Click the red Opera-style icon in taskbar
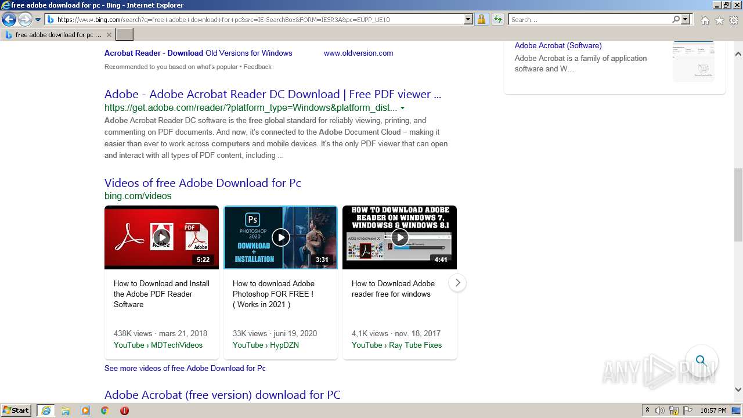743x418 pixels. tap(124, 410)
